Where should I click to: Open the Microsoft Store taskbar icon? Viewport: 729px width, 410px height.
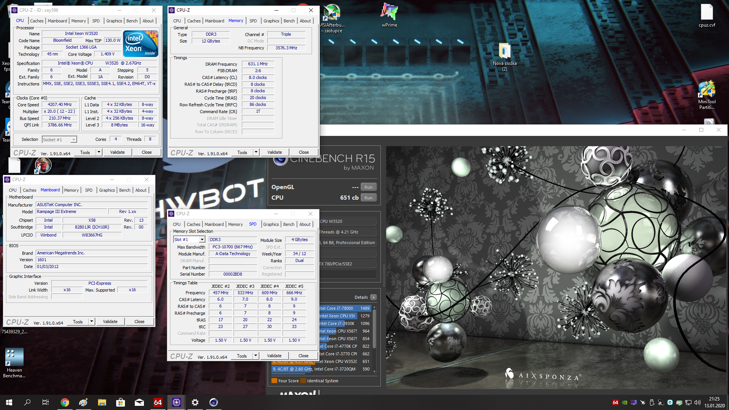[x=120, y=402]
